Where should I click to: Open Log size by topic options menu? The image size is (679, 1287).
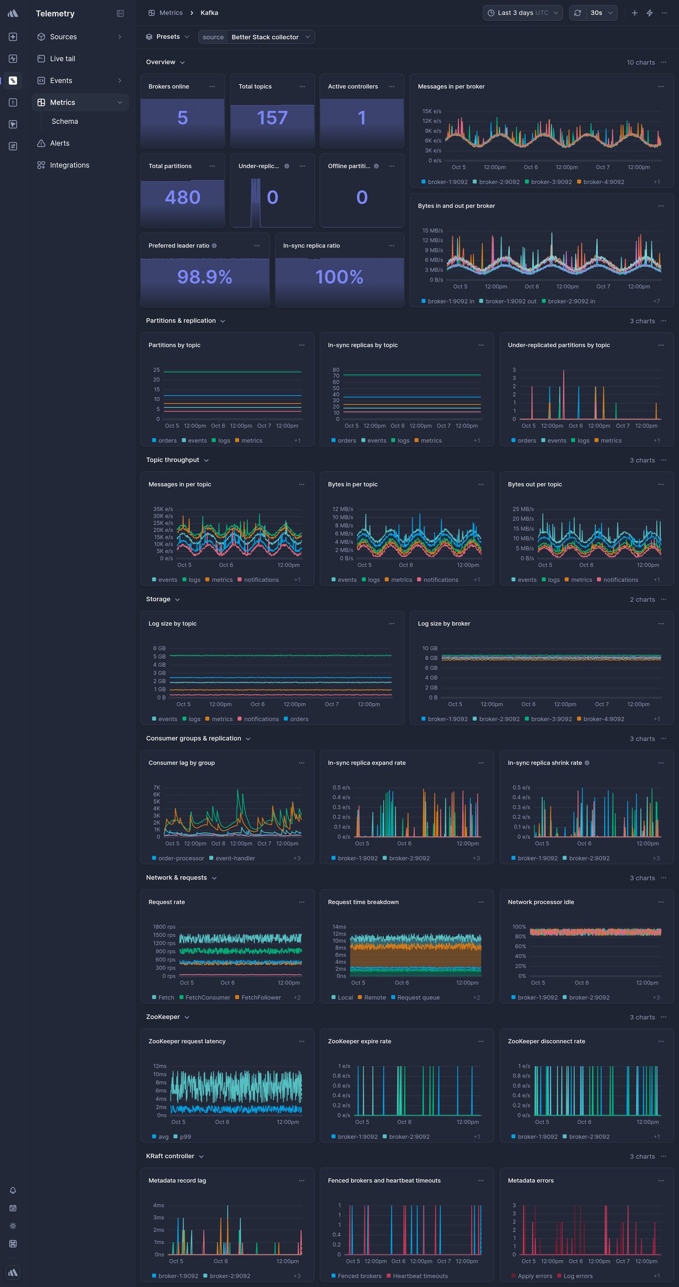pyautogui.click(x=392, y=624)
